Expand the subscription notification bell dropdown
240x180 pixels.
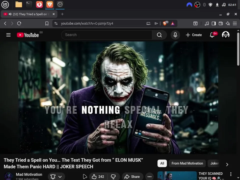(x=56, y=177)
